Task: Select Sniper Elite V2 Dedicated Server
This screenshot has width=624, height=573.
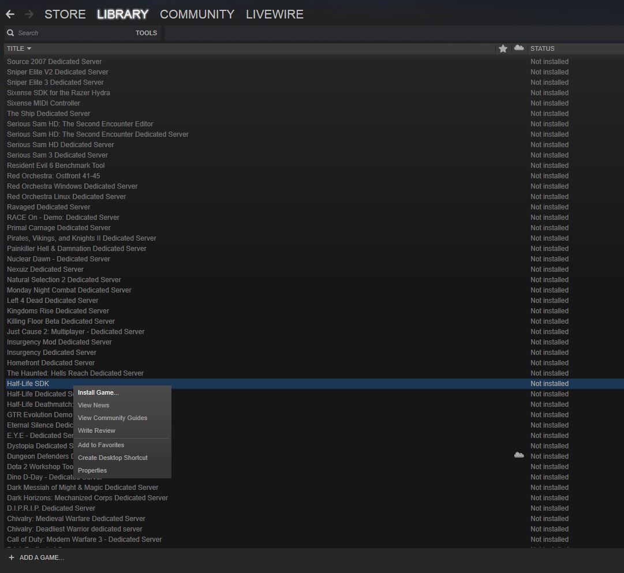Action: coord(314,72)
